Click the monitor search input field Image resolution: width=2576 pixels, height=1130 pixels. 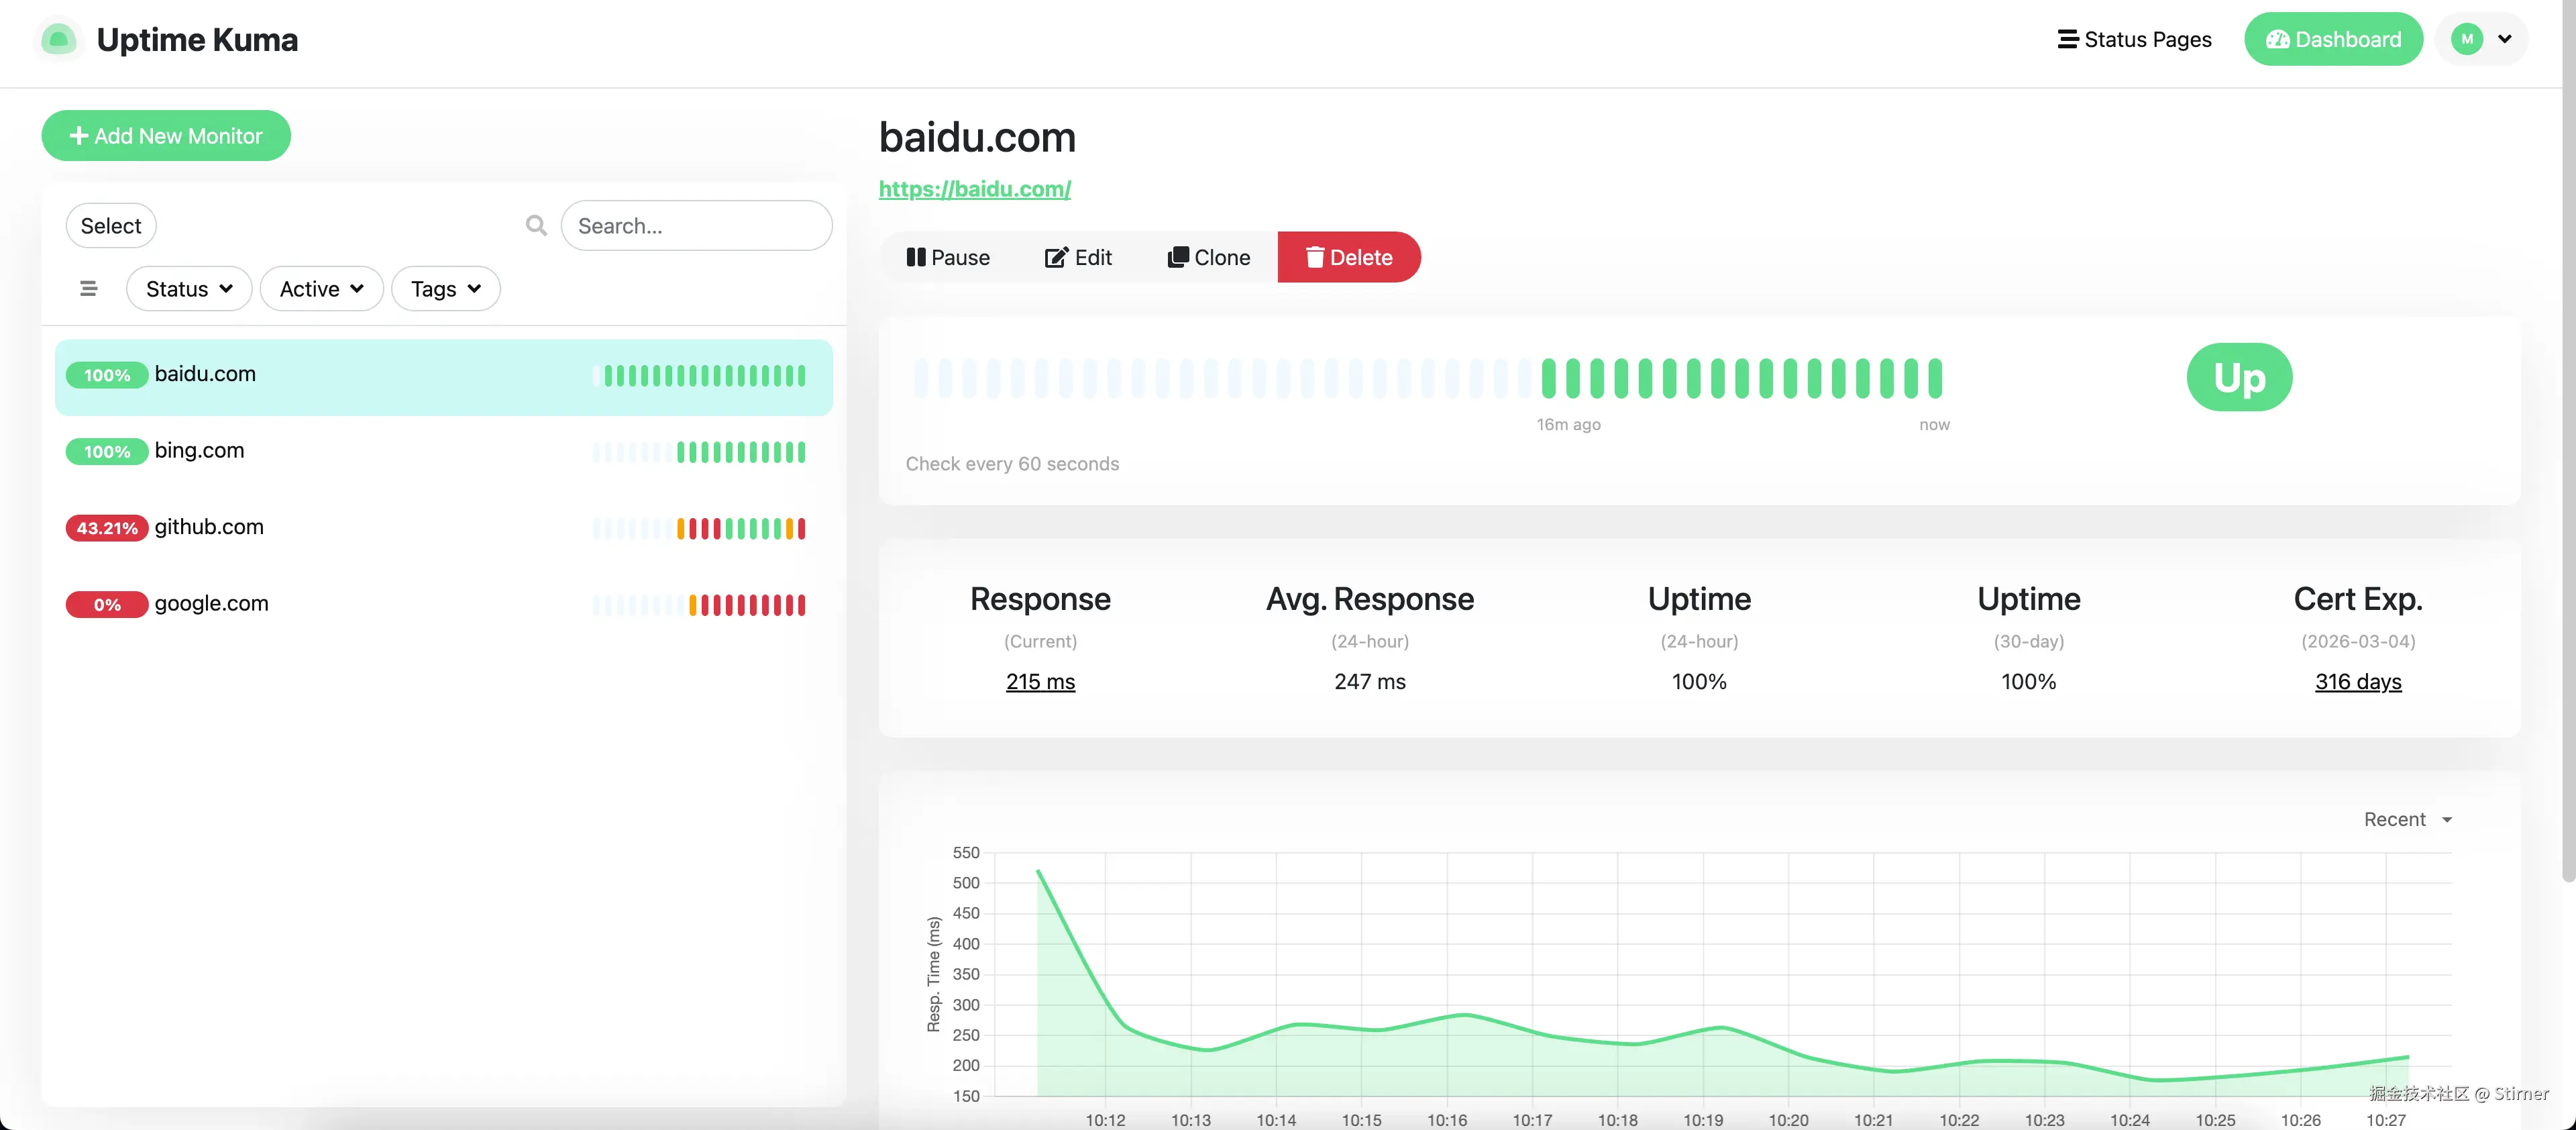(697, 226)
